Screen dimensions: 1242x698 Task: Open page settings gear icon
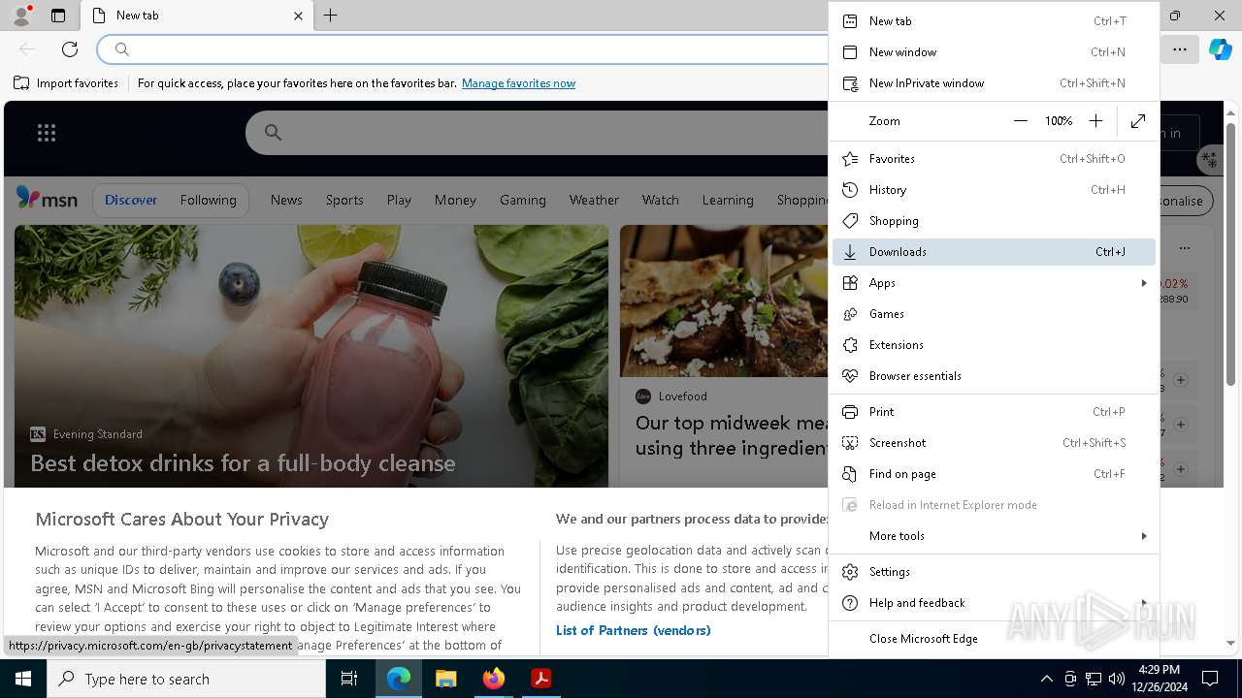(x=1209, y=158)
